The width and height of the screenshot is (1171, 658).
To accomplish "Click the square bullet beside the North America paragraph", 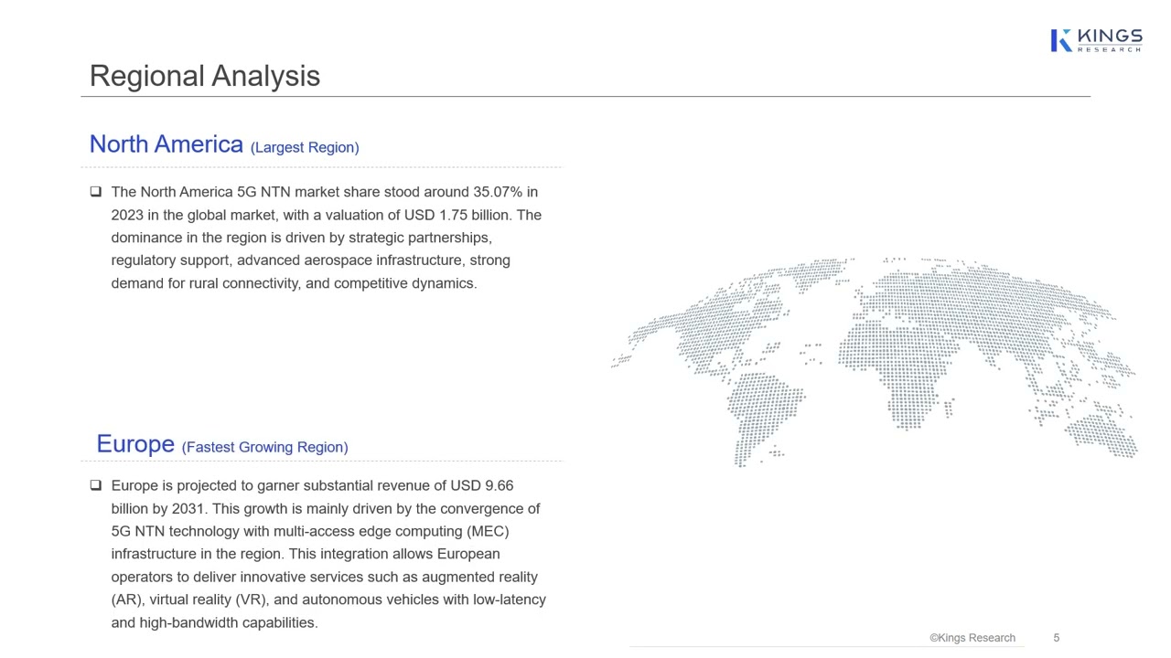I will pos(96,192).
